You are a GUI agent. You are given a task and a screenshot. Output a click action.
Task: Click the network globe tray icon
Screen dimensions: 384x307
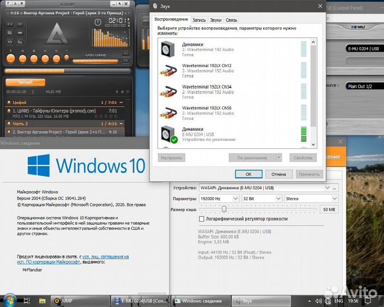(328, 301)
